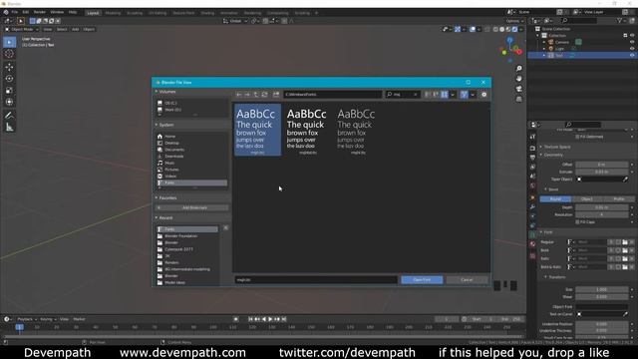The image size is (638, 359).
Task: Open the Modifiers wrench properties tab
Action: point(532,206)
